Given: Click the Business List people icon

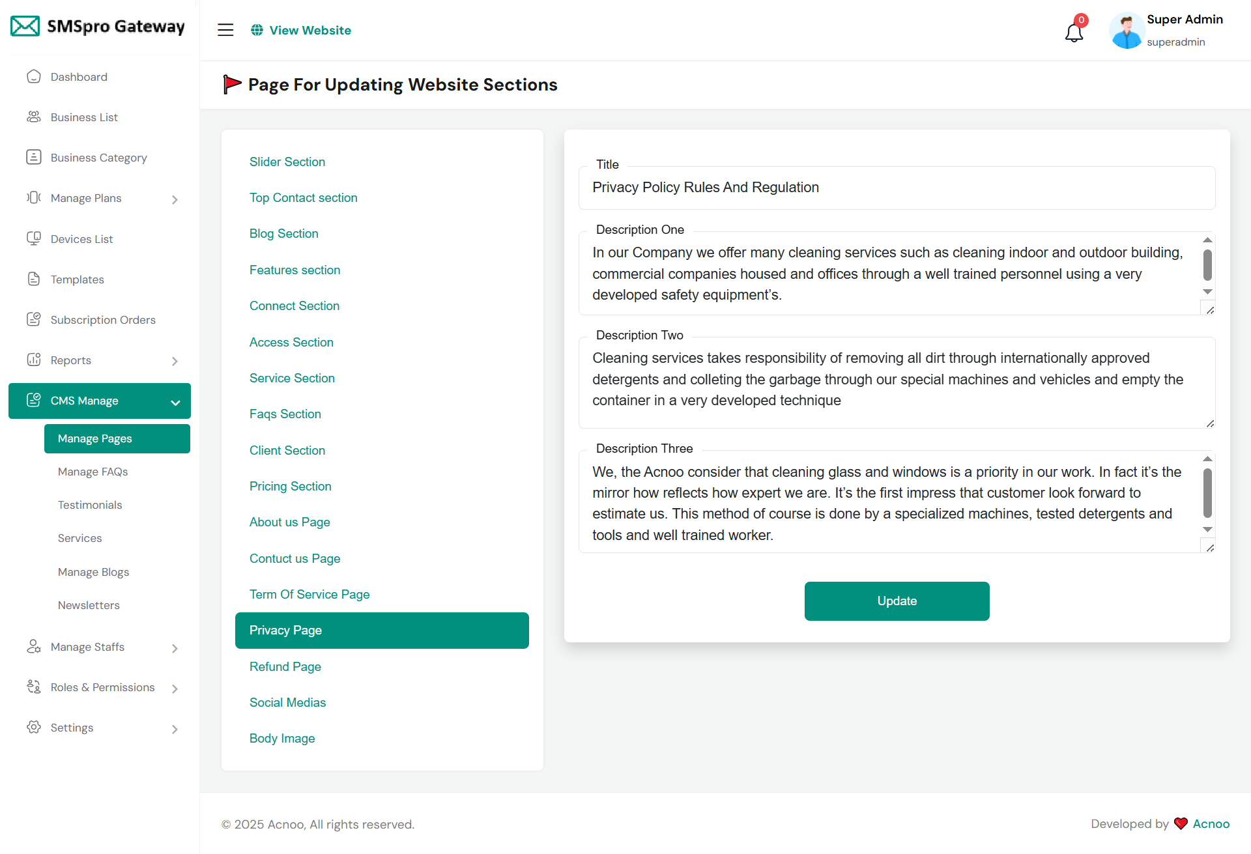Looking at the screenshot, I should click(34, 117).
